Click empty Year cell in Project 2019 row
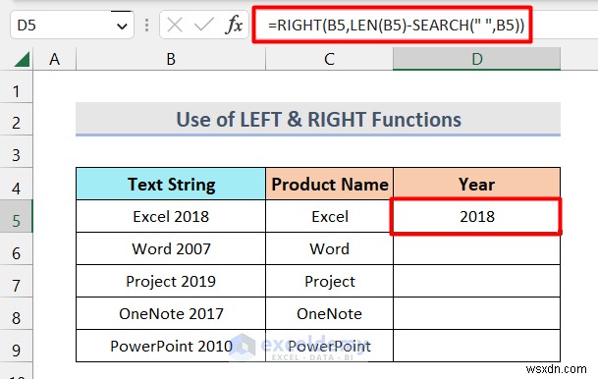 pyautogui.click(x=476, y=281)
